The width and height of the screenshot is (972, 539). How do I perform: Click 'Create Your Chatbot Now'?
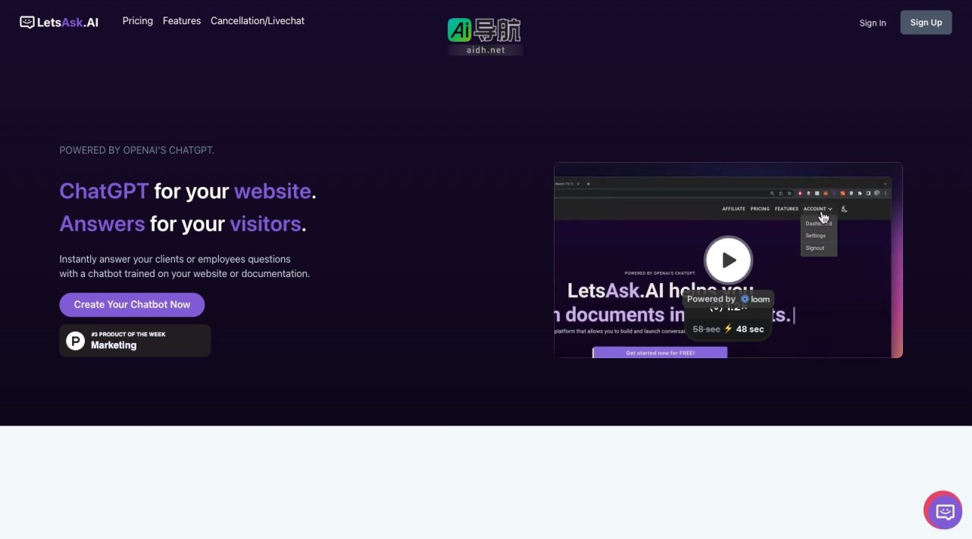[x=132, y=304]
